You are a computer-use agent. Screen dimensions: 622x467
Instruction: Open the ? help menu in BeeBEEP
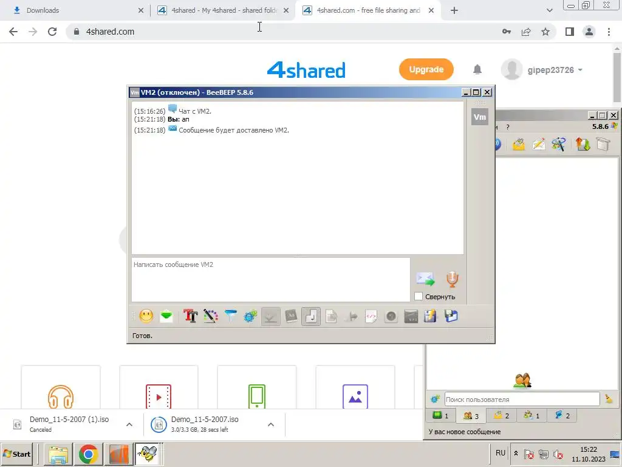click(508, 127)
